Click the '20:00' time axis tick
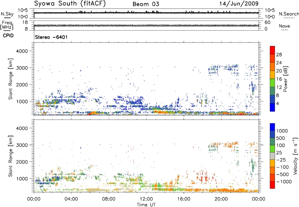The width and height of the screenshot is (299, 207). point(221,199)
